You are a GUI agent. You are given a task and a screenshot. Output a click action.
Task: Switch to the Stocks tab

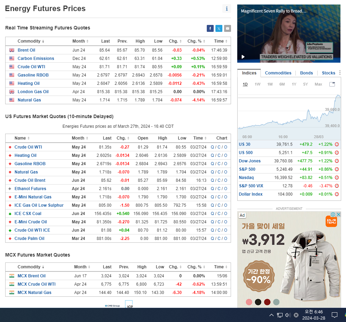click(328, 73)
